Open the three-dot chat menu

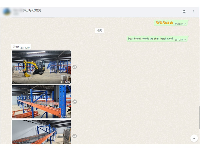click(x=193, y=12)
